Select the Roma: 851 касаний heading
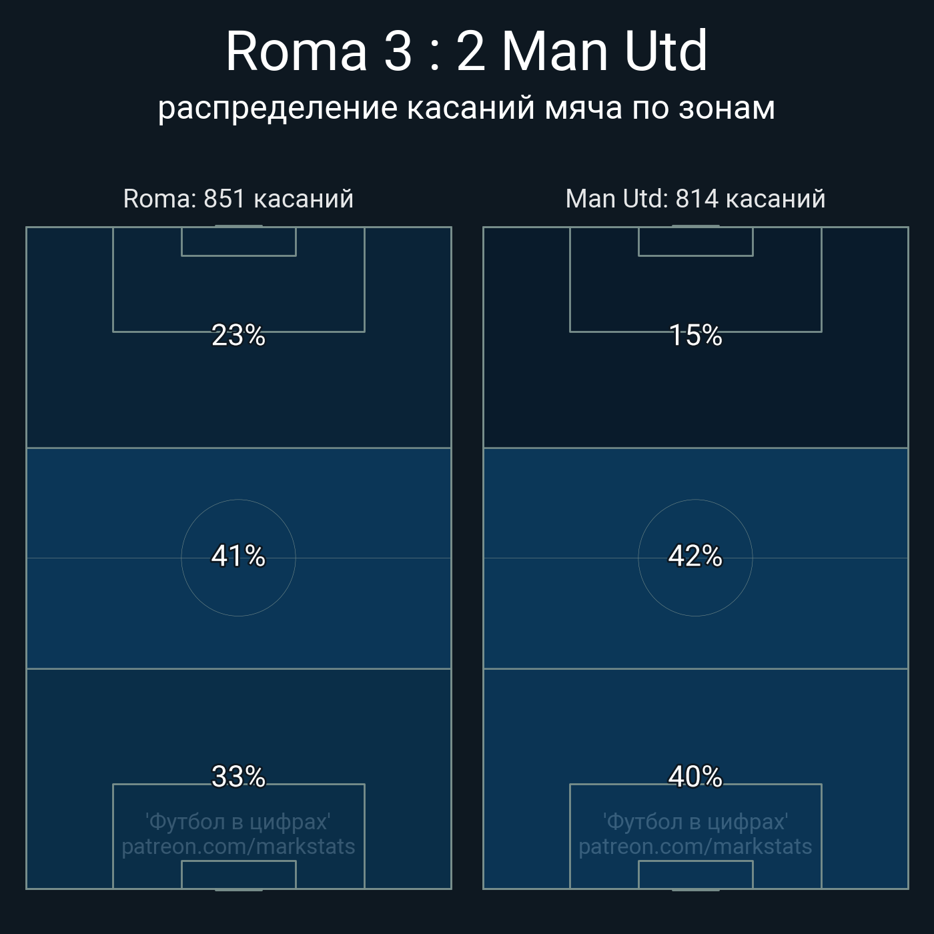The width and height of the screenshot is (934, 934). pyautogui.click(x=238, y=199)
